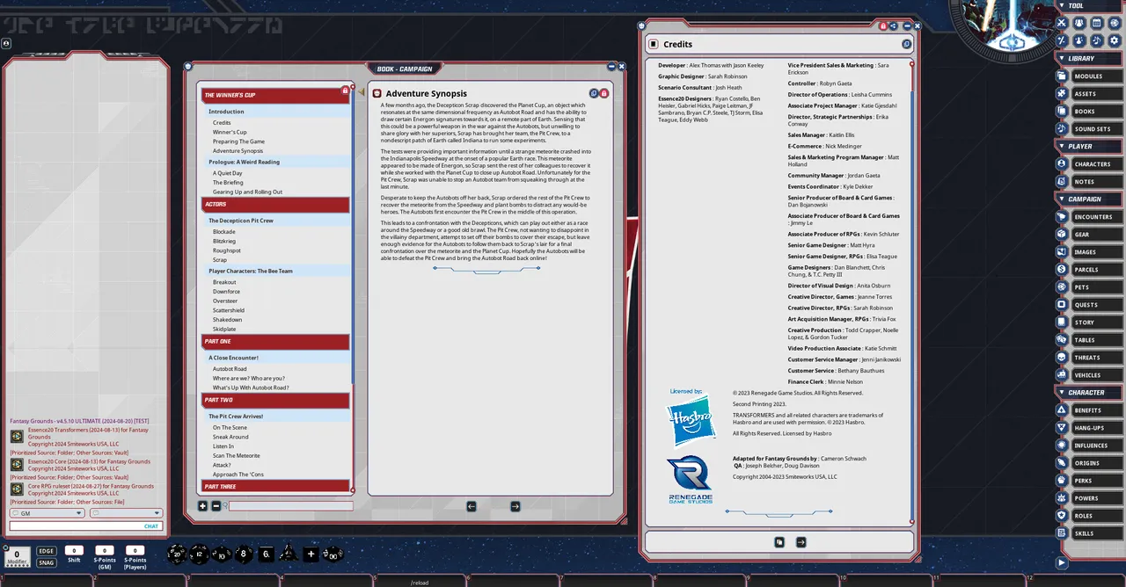
Task: Open the Images campaign button
Action: click(1088, 252)
